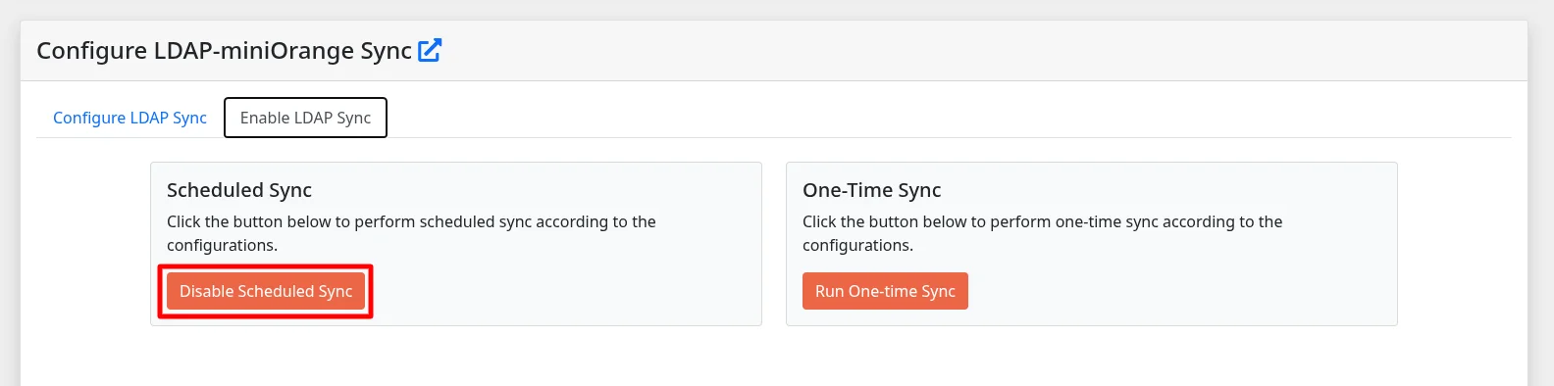Image resolution: width=1554 pixels, height=386 pixels.
Task: Click the Configure LDAP-miniOrange Sync heading
Action: click(x=224, y=51)
